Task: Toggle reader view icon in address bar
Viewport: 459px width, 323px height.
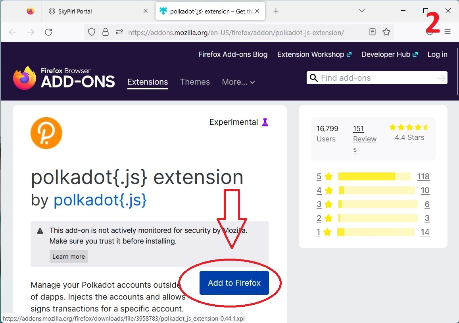Action: click(372, 32)
